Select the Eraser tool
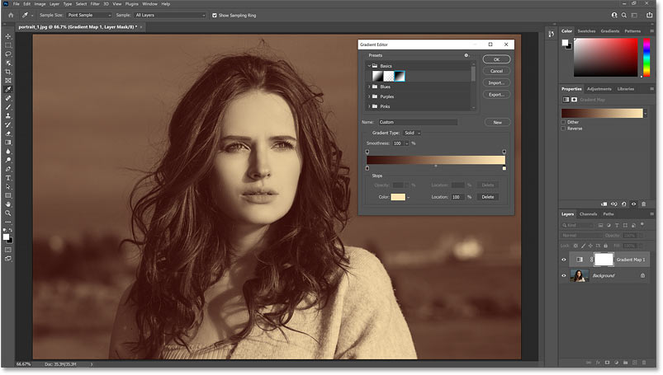This screenshot has height=375, width=663. pyautogui.click(x=8, y=134)
